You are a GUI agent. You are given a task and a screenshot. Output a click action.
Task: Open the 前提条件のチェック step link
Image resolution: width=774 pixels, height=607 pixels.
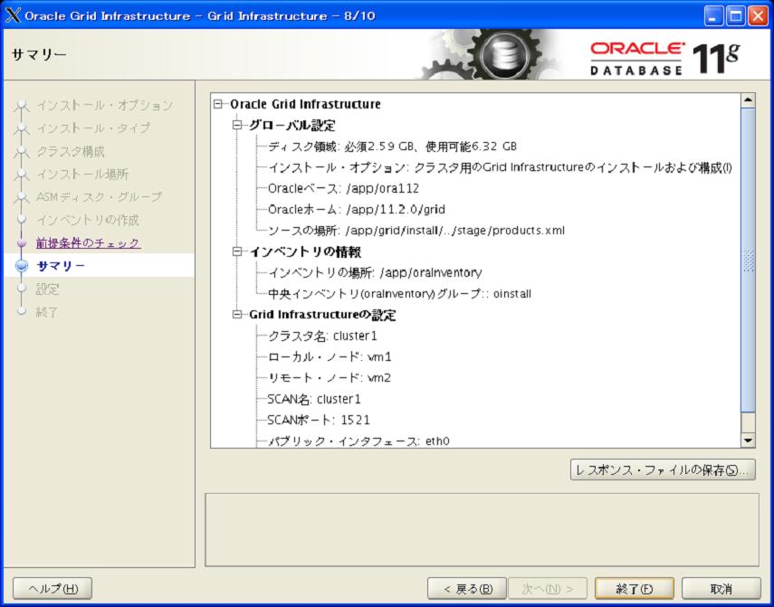coord(89,243)
